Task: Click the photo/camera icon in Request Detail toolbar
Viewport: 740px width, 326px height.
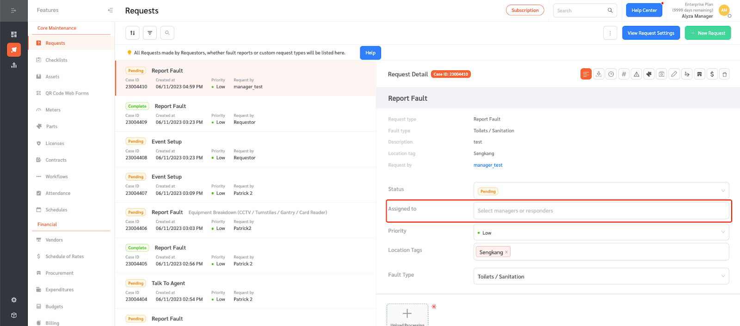Action: 661,74
